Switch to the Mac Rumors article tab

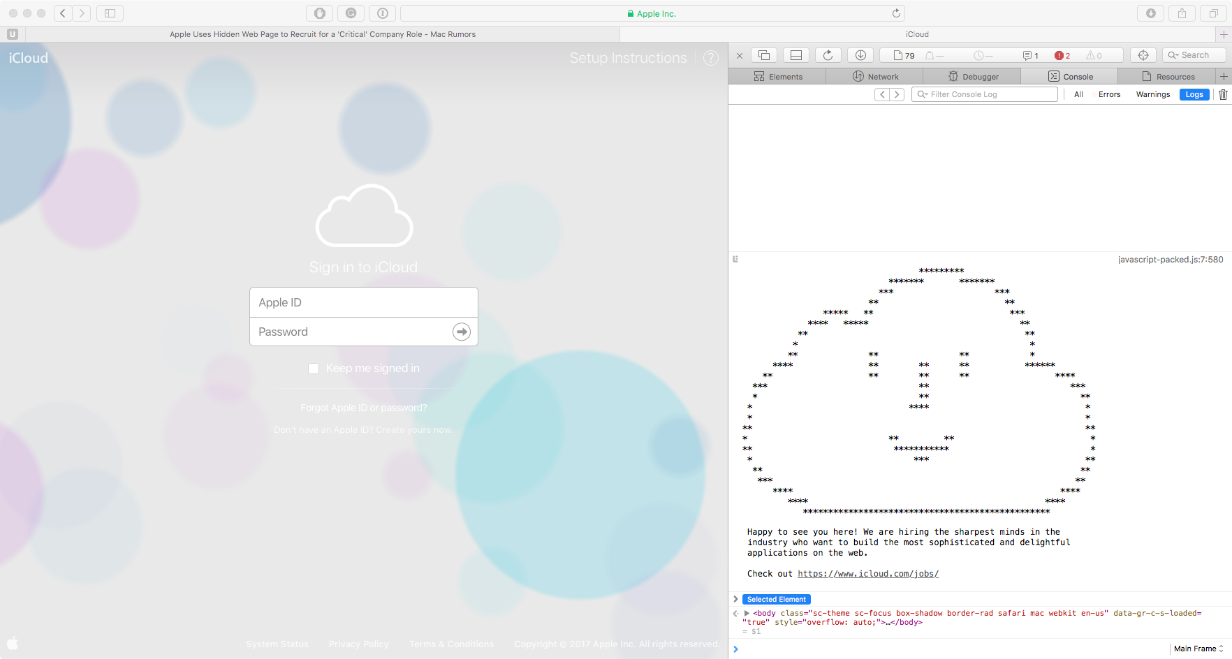pyautogui.click(x=323, y=34)
